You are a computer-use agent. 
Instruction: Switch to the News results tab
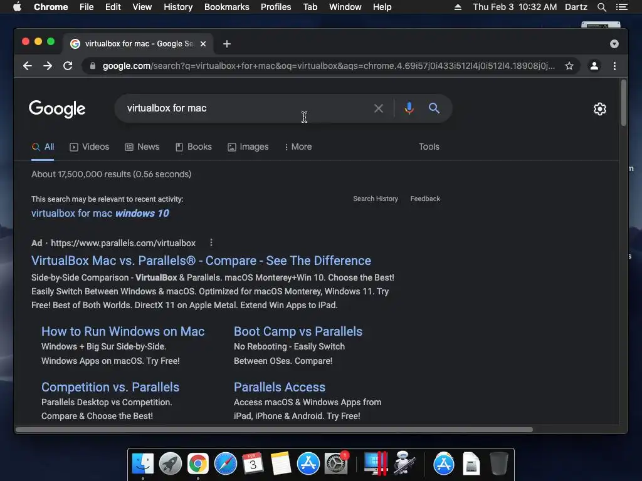(142, 147)
